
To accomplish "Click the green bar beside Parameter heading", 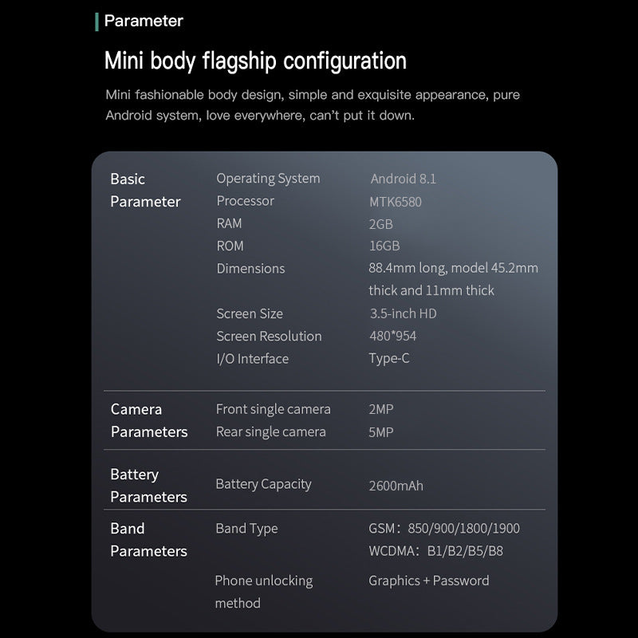I will pos(96,22).
